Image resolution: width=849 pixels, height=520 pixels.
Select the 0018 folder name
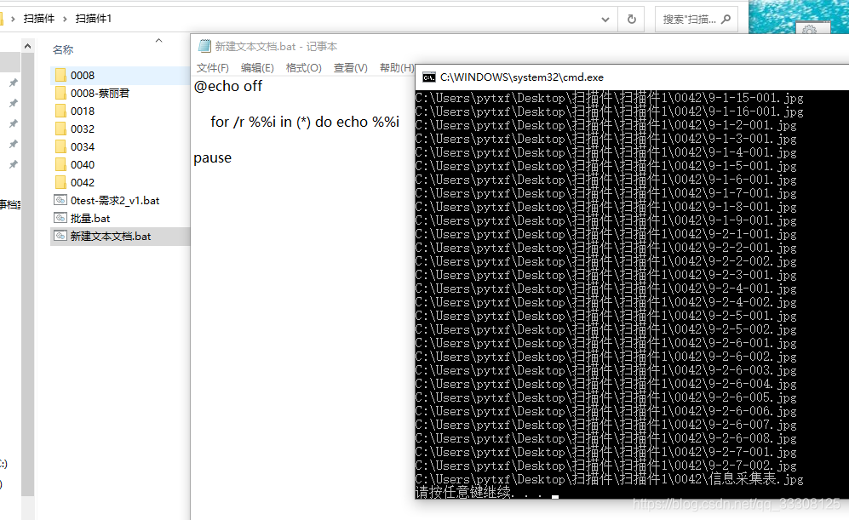click(83, 111)
